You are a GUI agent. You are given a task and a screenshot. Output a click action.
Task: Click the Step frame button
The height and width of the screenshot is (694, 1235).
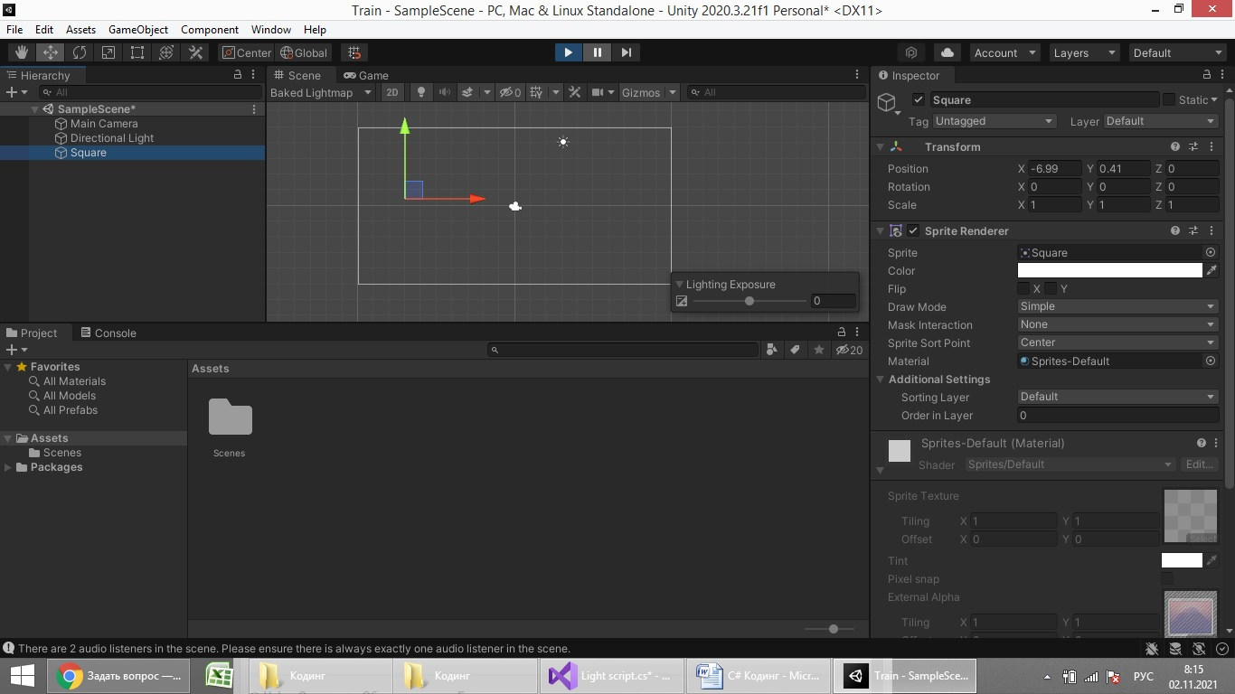[x=626, y=52]
